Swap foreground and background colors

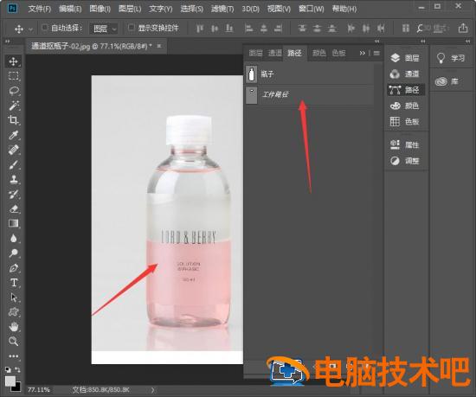(x=17, y=369)
